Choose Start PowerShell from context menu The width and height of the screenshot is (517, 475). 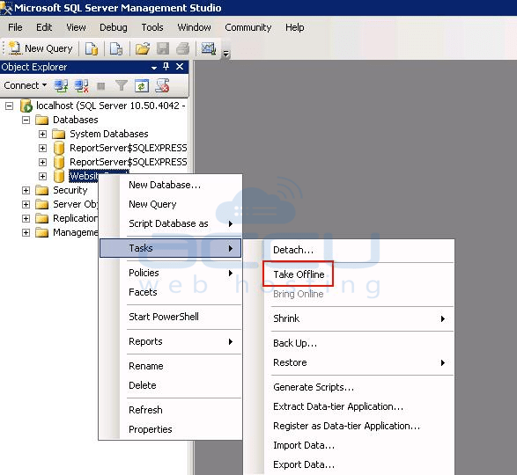pos(171,317)
